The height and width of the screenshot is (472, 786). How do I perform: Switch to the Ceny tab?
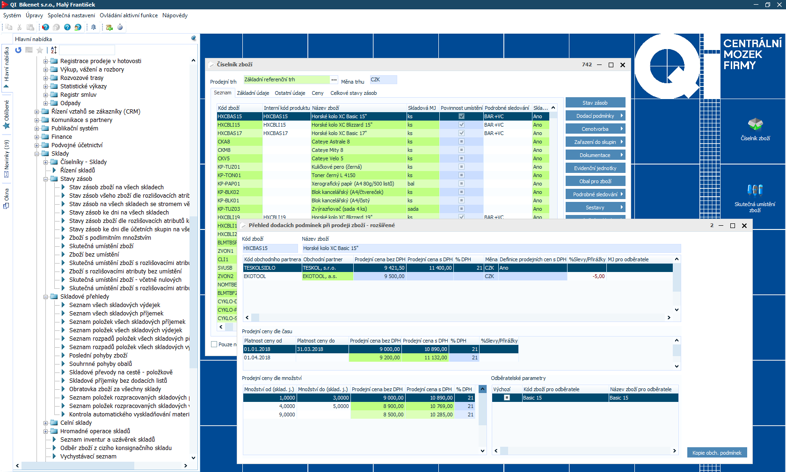point(317,93)
